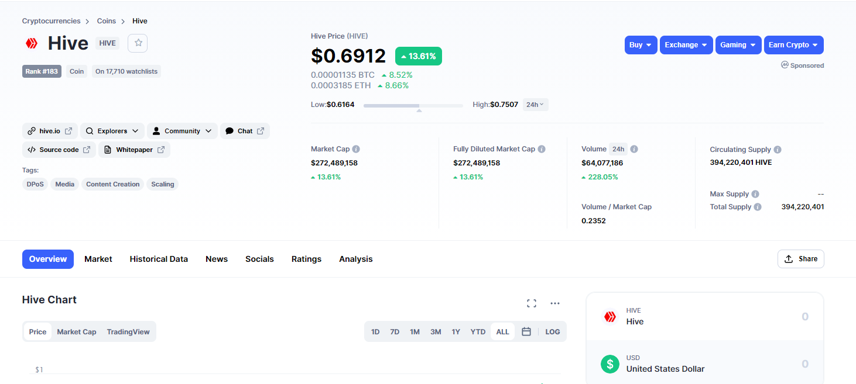Image resolution: width=856 pixels, height=384 pixels.
Task: Open Source code link
Action: (59, 150)
